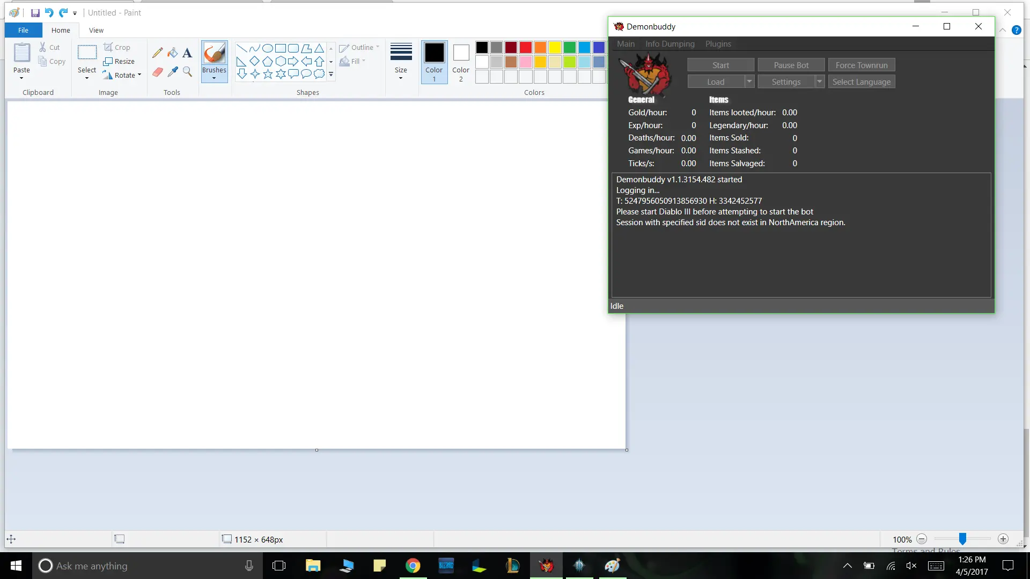Click the Start bot button
This screenshot has height=579, width=1030.
(x=720, y=65)
